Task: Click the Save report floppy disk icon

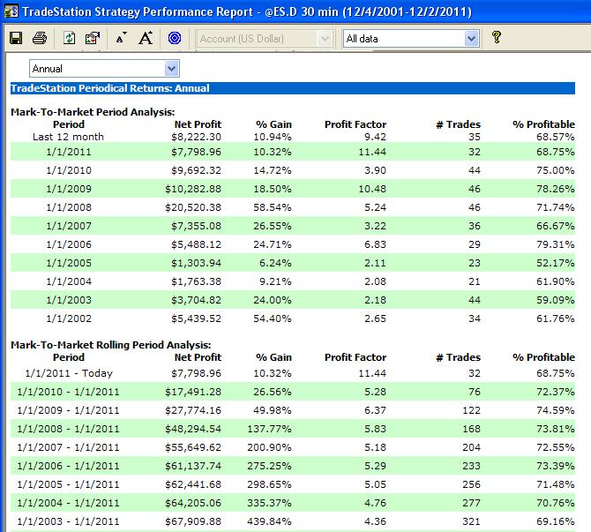Action: 16,38
